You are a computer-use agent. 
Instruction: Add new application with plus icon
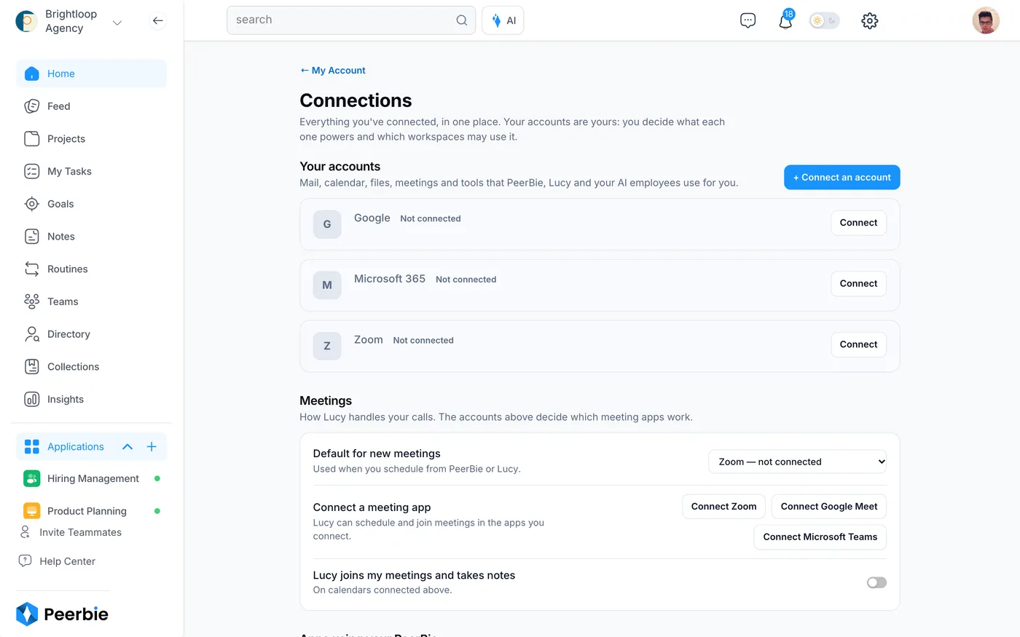[x=152, y=446]
